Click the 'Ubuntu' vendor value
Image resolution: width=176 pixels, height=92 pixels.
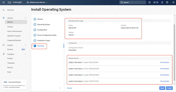pyautogui.click(x=71, y=35)
